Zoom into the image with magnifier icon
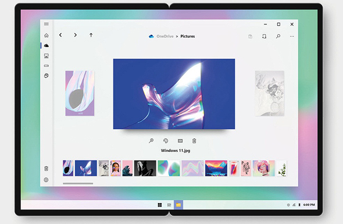The image size is (343, 224). (151, 141)
